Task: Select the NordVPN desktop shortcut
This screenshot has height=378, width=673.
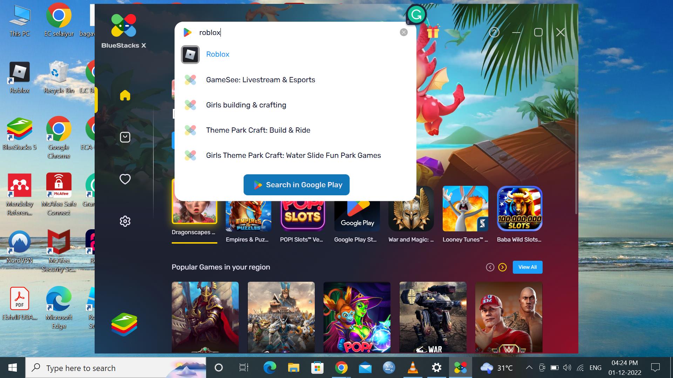Action: pos(20,247)
